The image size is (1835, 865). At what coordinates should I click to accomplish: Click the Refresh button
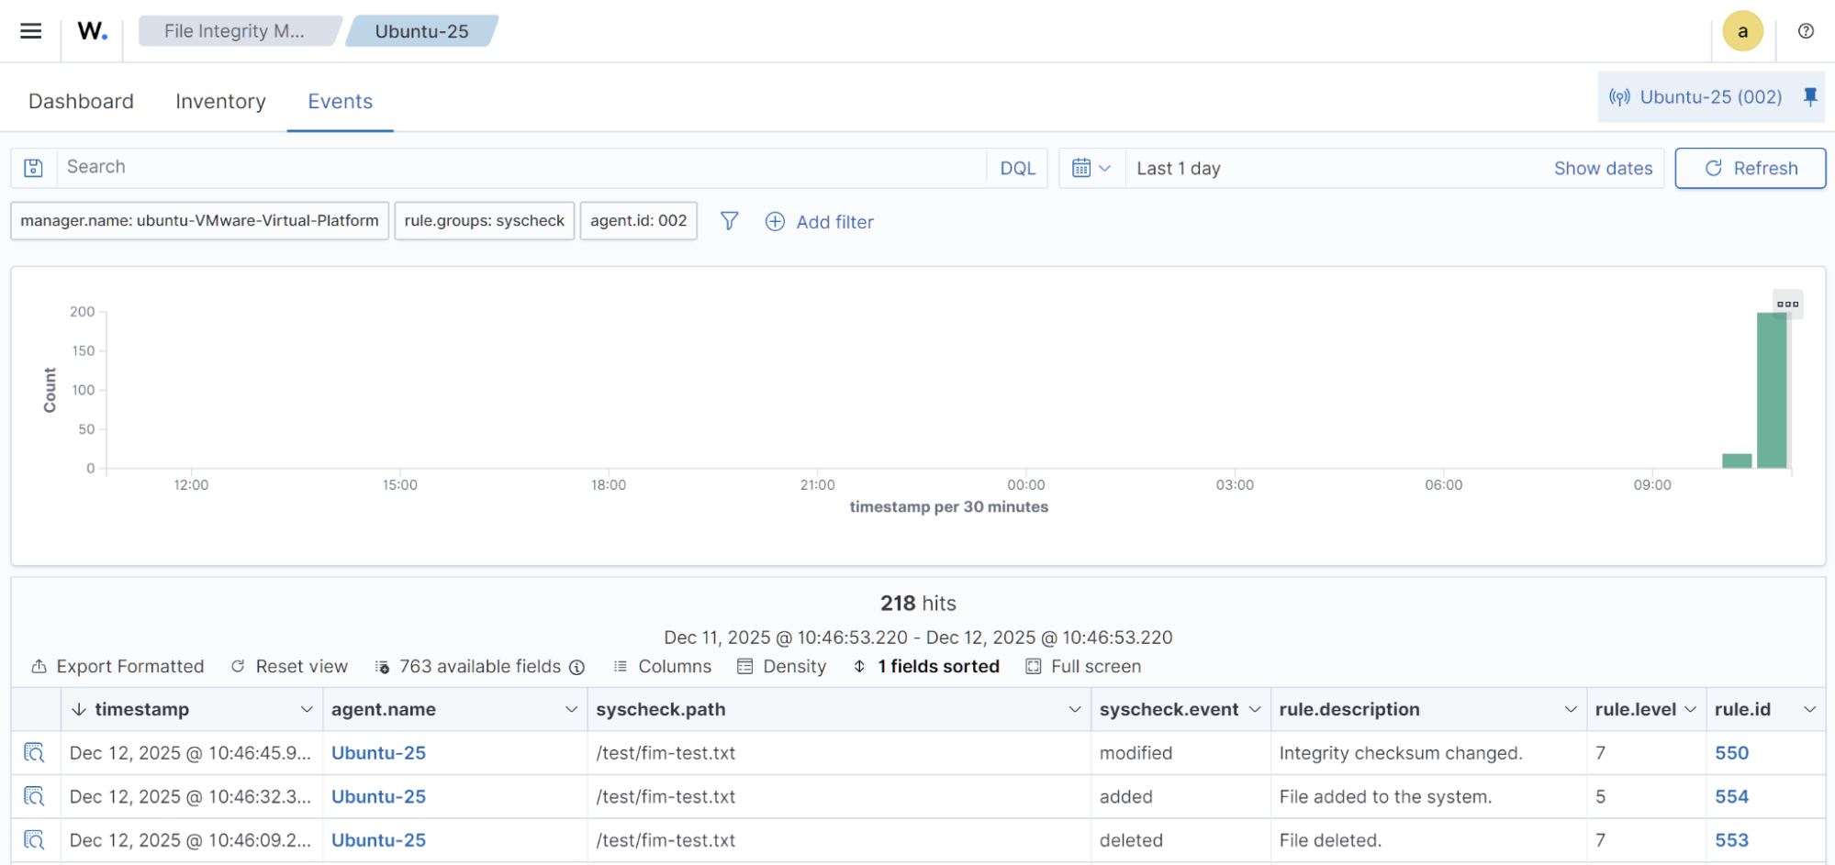coord(1750,168)
